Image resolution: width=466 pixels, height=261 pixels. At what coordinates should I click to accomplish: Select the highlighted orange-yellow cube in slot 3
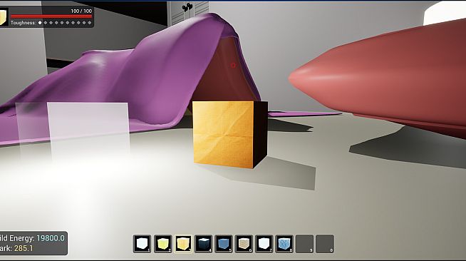183,244
